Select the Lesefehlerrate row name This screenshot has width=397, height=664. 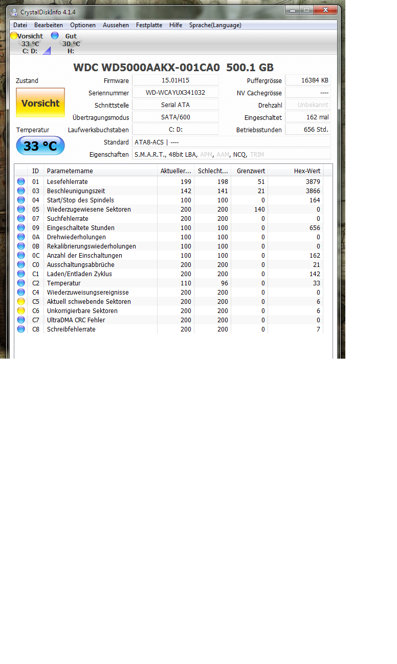67,181
